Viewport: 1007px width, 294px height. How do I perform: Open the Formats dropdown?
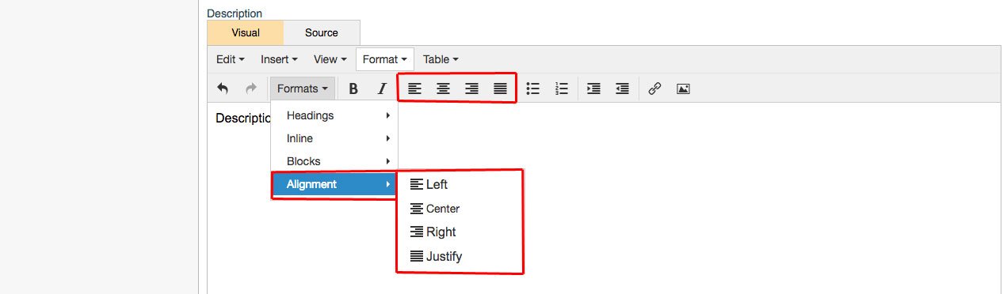(303, 89)
